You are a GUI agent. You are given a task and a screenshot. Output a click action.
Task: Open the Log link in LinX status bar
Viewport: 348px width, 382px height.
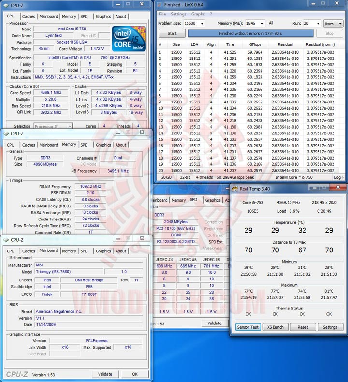pos(338,177)
